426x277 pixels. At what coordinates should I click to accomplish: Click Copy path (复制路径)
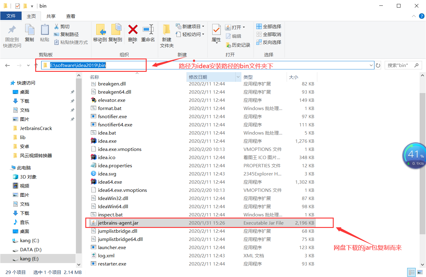66,34
